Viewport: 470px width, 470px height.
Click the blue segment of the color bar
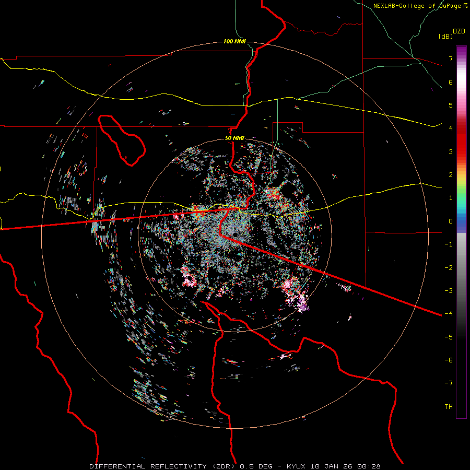pyautogui.click(x=461, y=220)
